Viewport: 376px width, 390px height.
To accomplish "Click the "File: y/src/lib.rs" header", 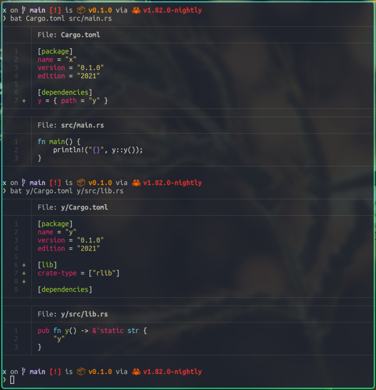I will point(73,314).
